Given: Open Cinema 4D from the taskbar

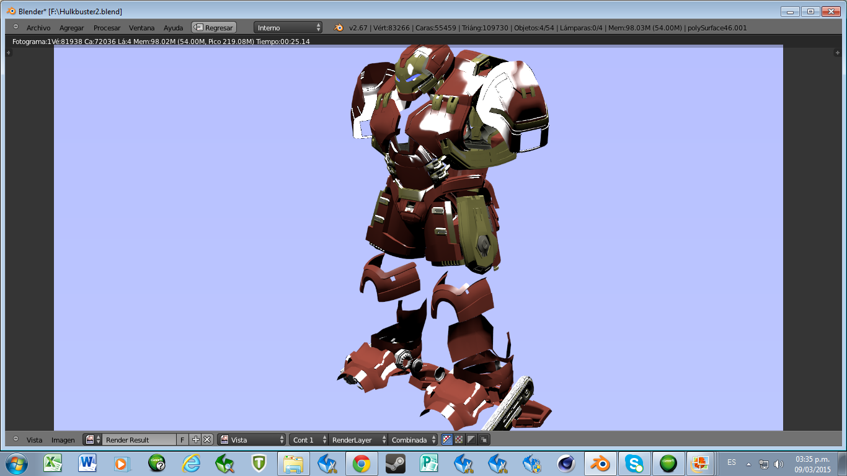Looking at the screenshot, I should pos(566,463).
